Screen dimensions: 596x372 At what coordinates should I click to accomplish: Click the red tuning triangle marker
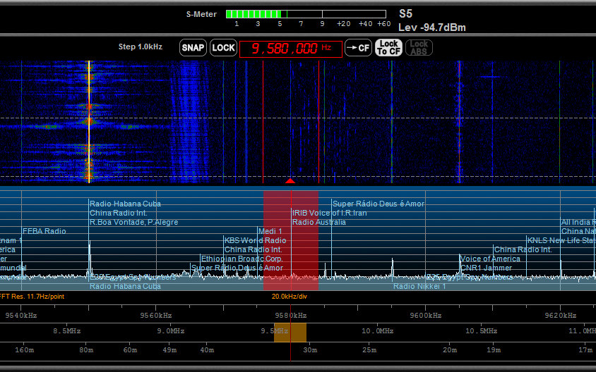[290, 180]
